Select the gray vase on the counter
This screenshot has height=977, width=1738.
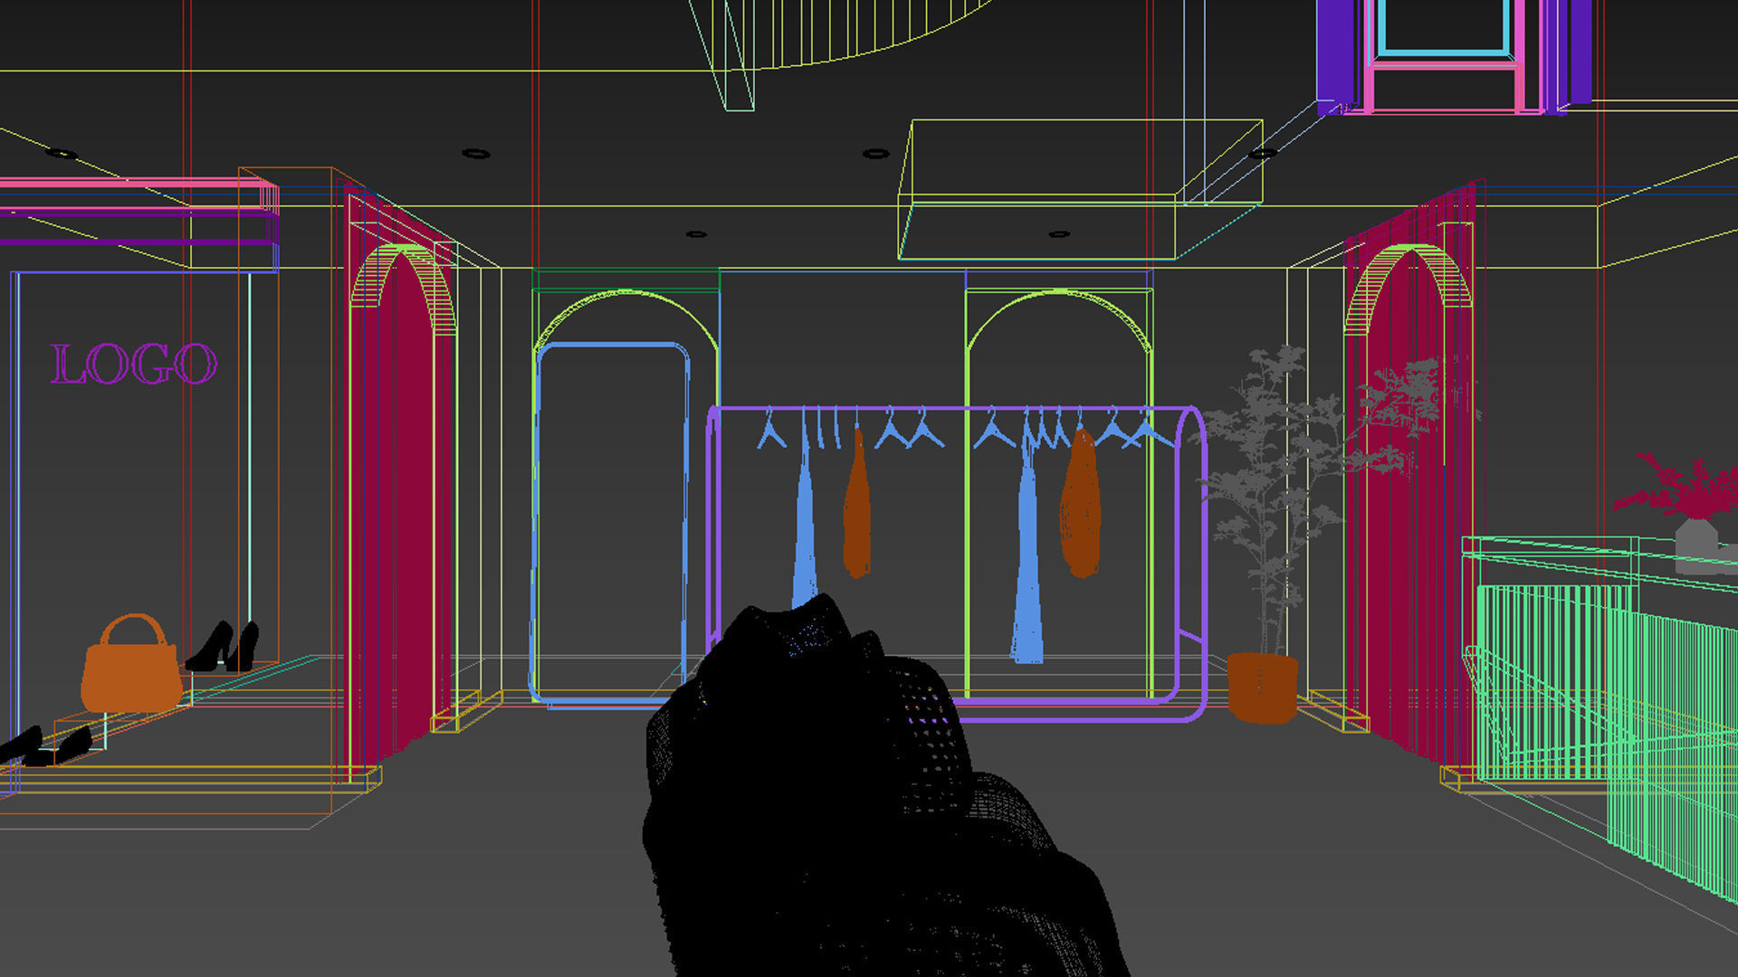pos(1696,545)
